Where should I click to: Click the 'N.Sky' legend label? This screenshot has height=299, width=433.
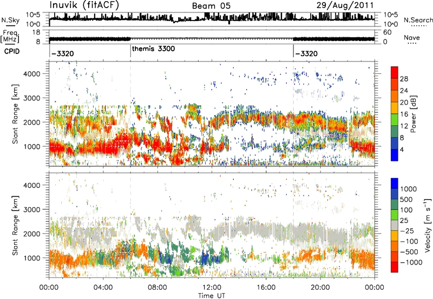(10, 20)
